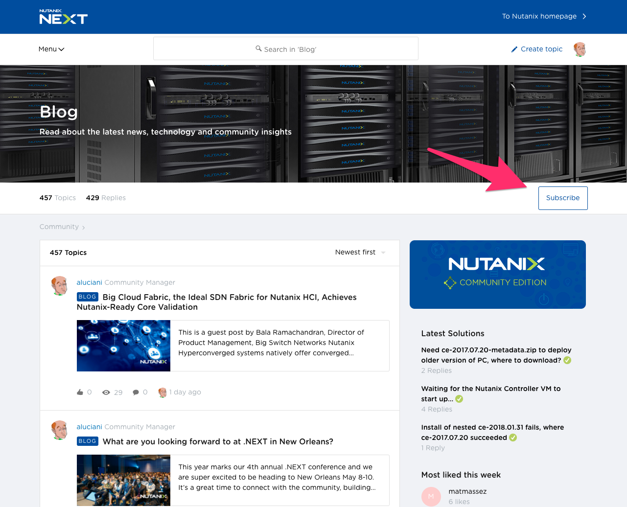Image resolution: width=627 pixels, height=507 pixels.
Task: Open the user avatar in header
Action: [x=580, y=49]
